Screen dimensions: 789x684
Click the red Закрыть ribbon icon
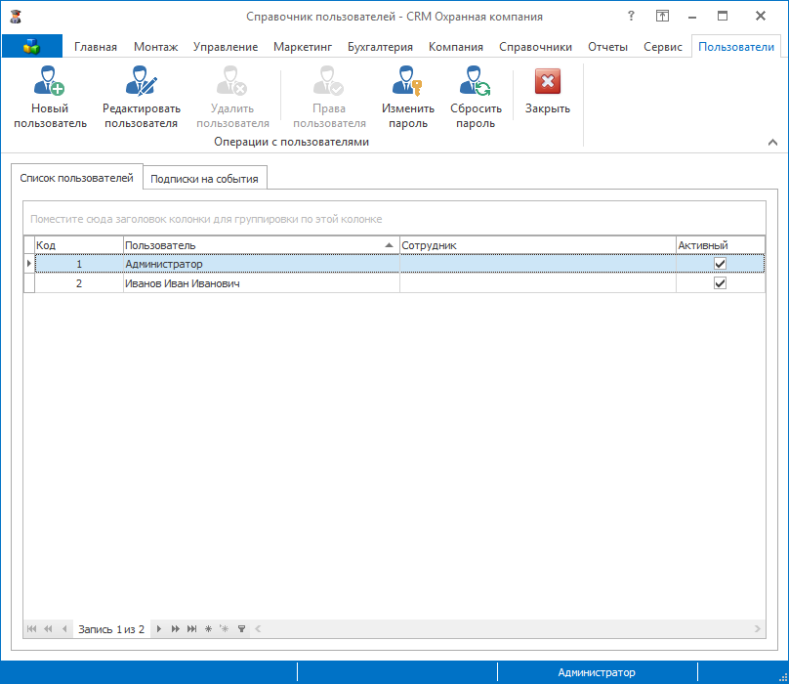point(548,82)
